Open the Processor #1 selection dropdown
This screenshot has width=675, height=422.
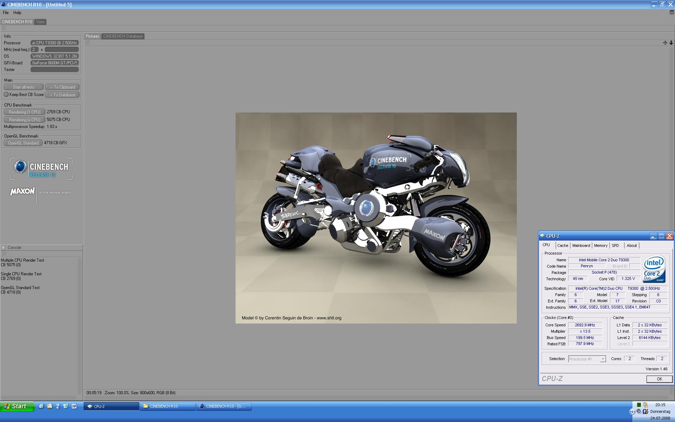(x=603, y=359)
